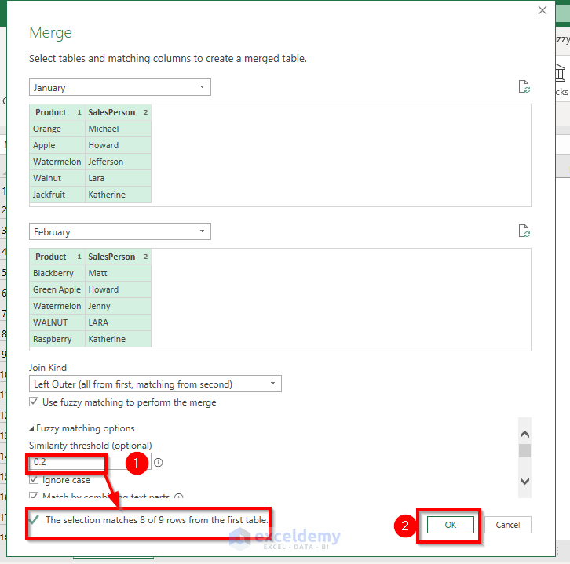
Task: Select SalesPerson column header in February table
Action: (x=118, y=257)
